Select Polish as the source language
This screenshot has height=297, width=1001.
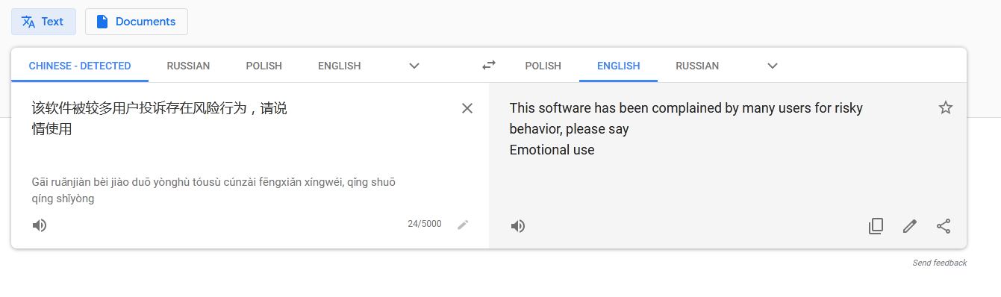[x=264, y=66]
